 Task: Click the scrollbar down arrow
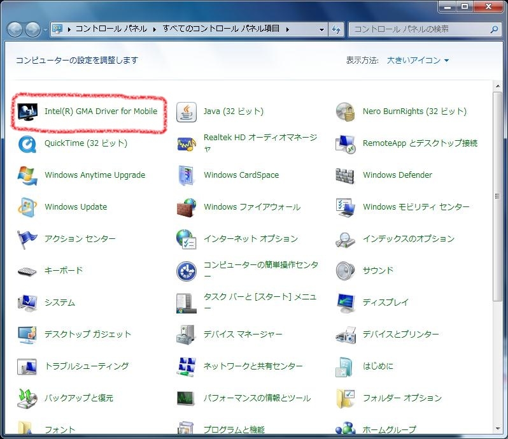tap(498, 429)
